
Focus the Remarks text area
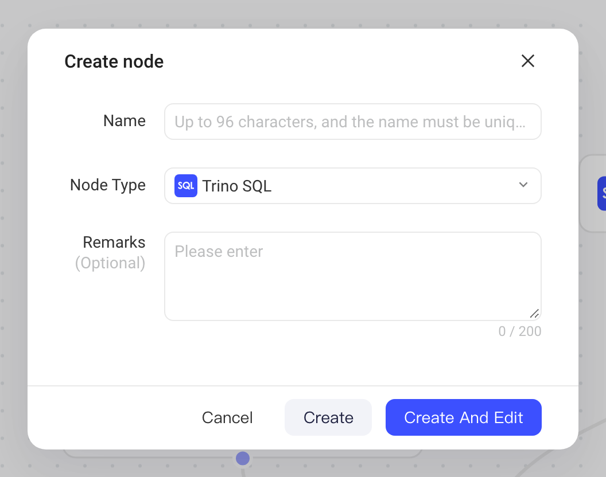pyautogui.click(x=352, y=276)
